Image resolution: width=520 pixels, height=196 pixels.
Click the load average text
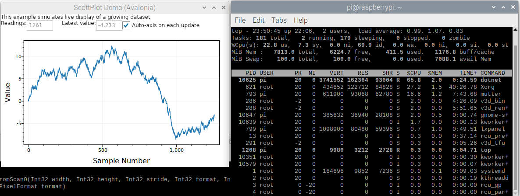tap(410, 31)
